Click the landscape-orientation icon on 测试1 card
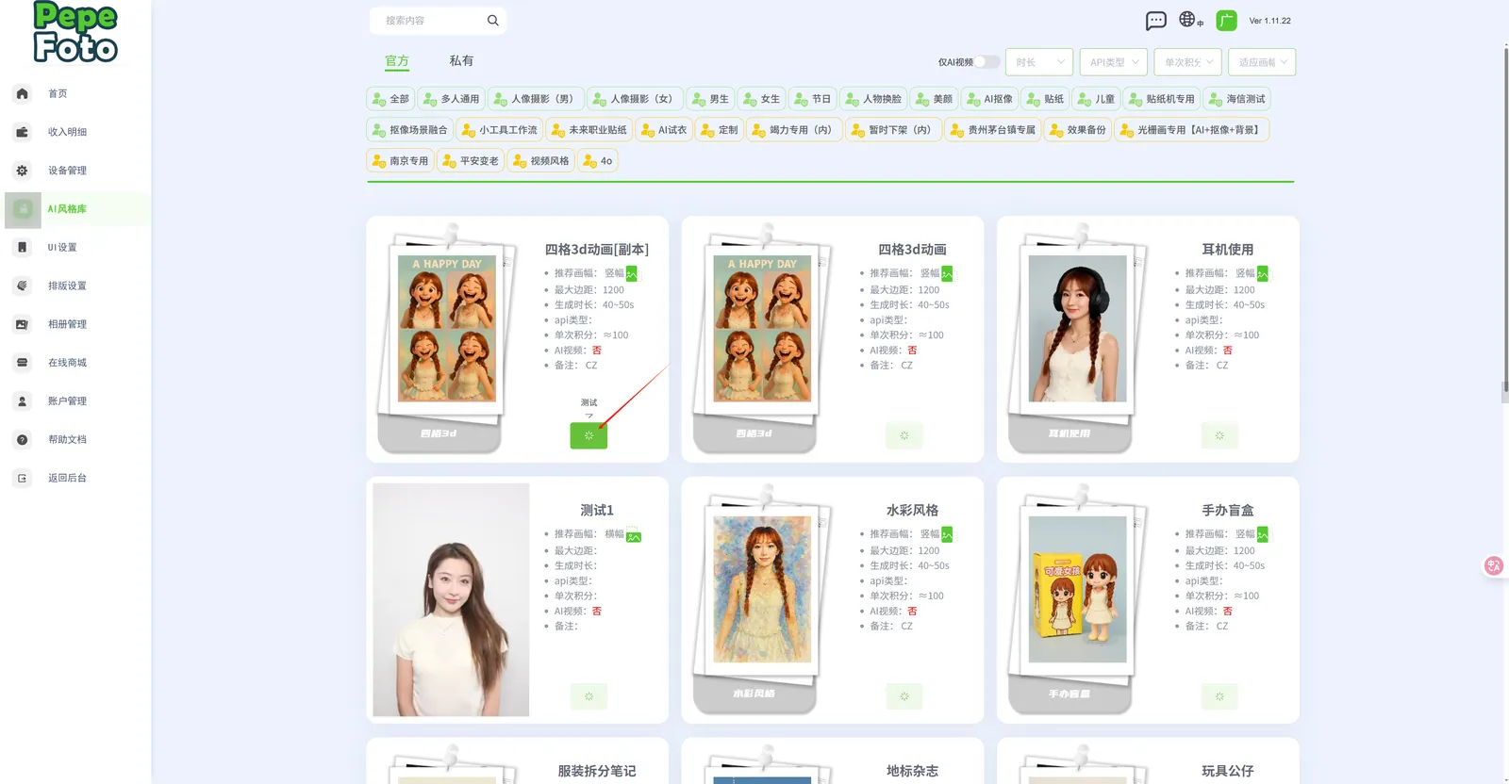Screen dimensions: 1509x784 coord(634,536)
